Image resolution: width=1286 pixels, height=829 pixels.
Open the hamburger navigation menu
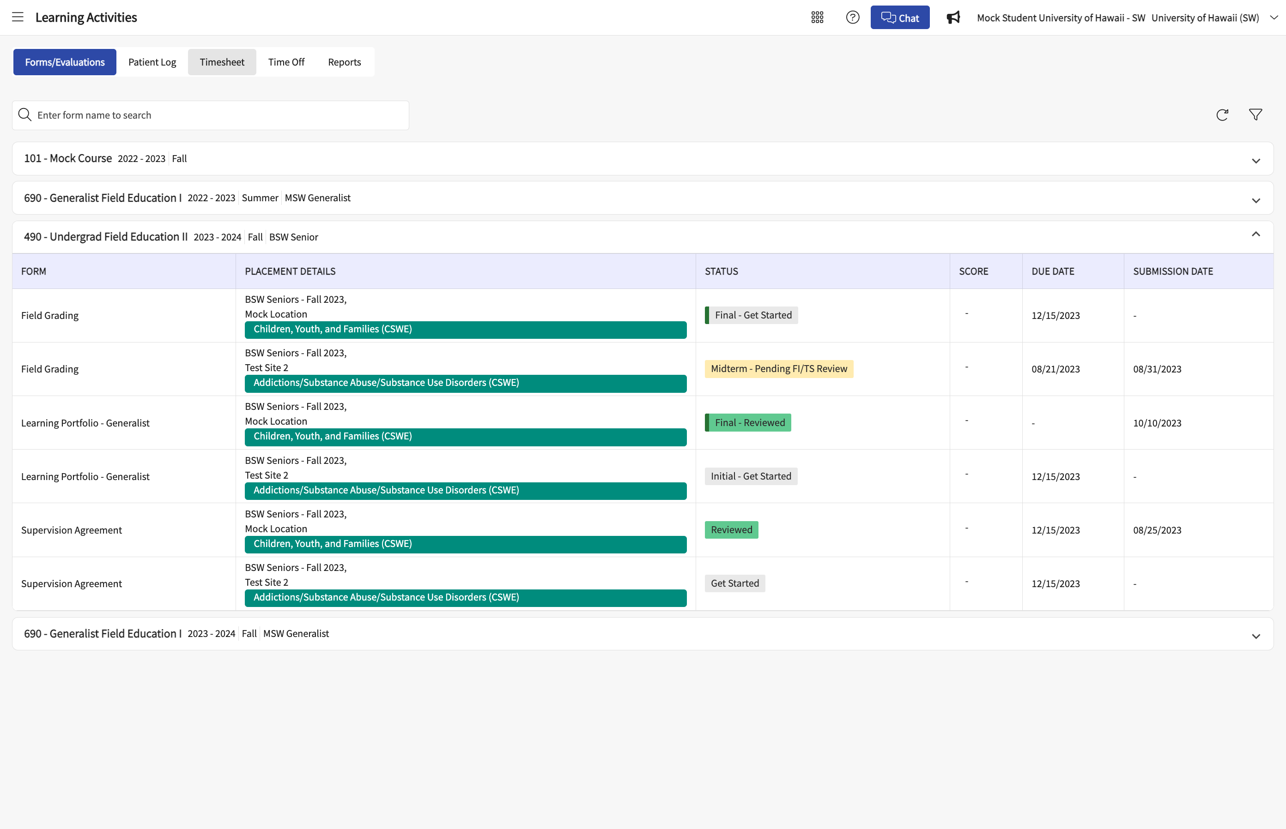18,17
